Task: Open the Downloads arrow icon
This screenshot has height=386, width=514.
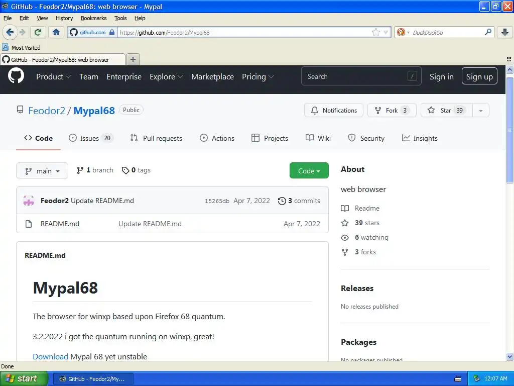Action: [505, 32]
